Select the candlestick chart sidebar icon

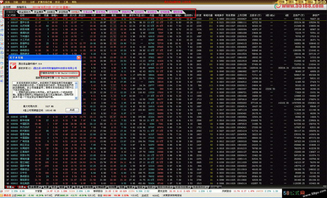point(2,26)
